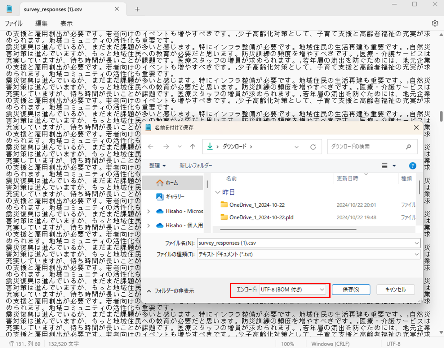Change view layout icon in dialog
Screen dimensions: 444x348
(384, 166)
